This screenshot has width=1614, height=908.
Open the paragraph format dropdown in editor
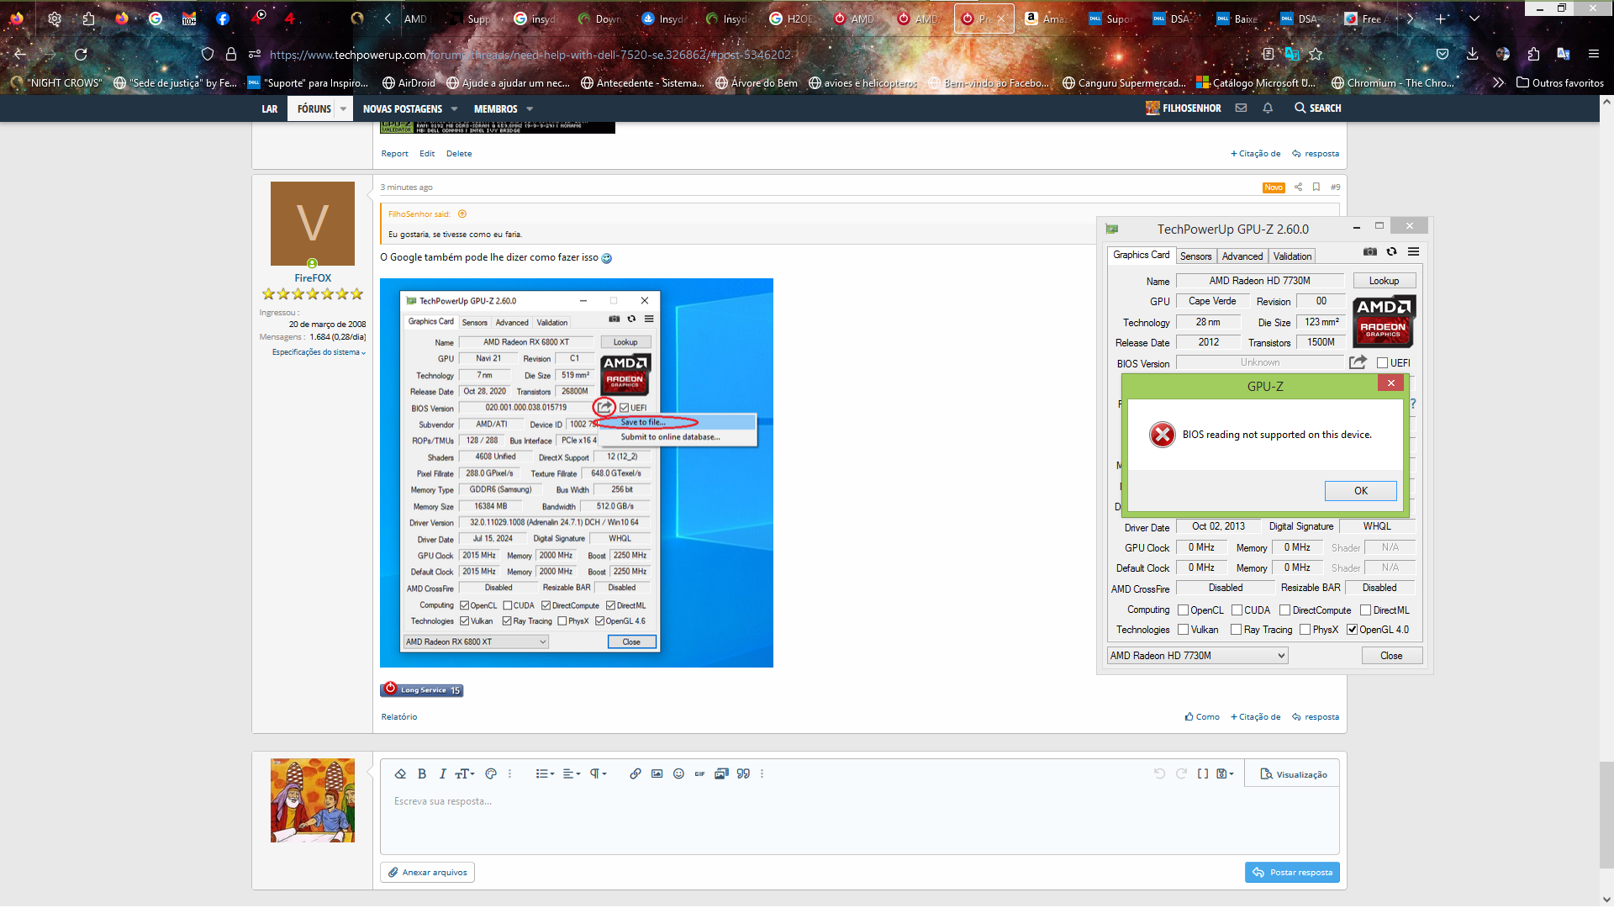(598, 773)
